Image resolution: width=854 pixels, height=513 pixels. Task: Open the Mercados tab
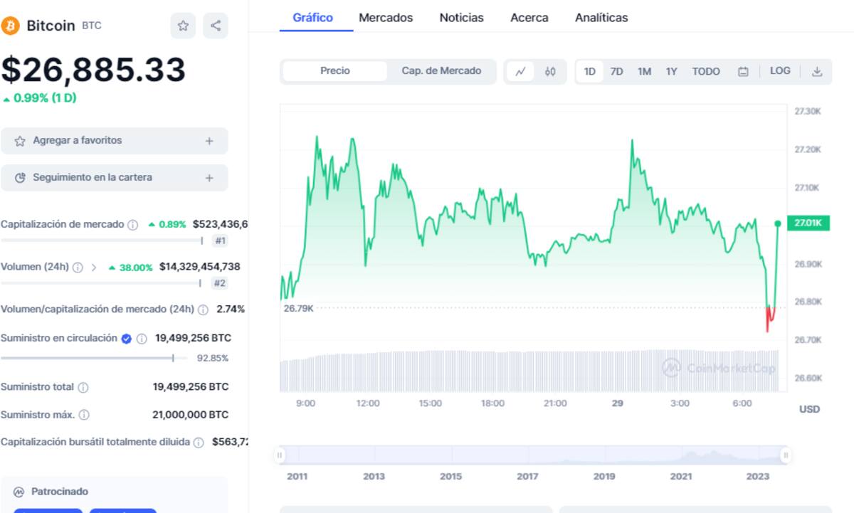(386, 18)
